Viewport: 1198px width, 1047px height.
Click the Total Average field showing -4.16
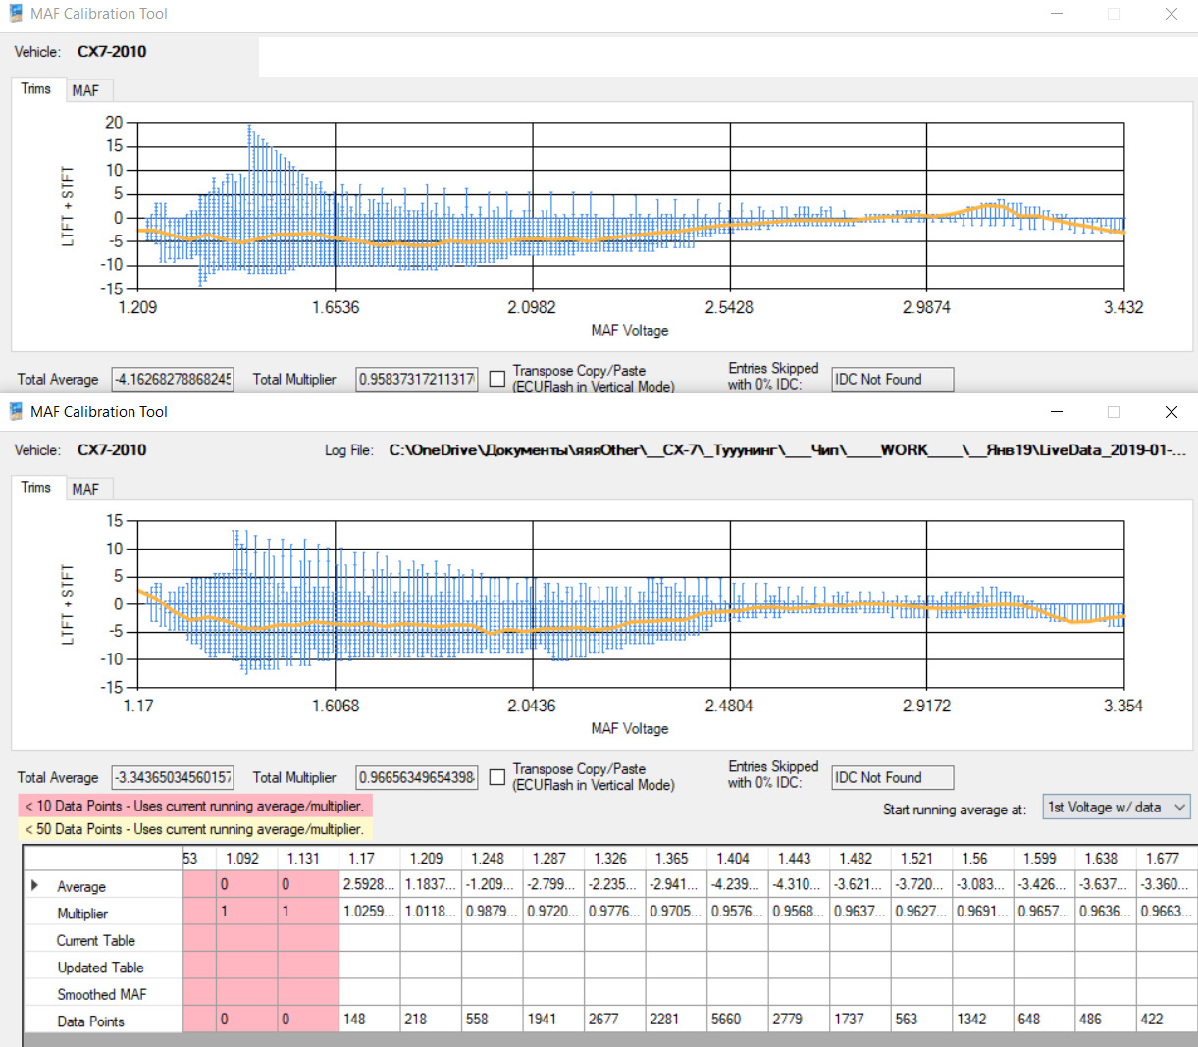pyautogui.click(x=173, y=379)
